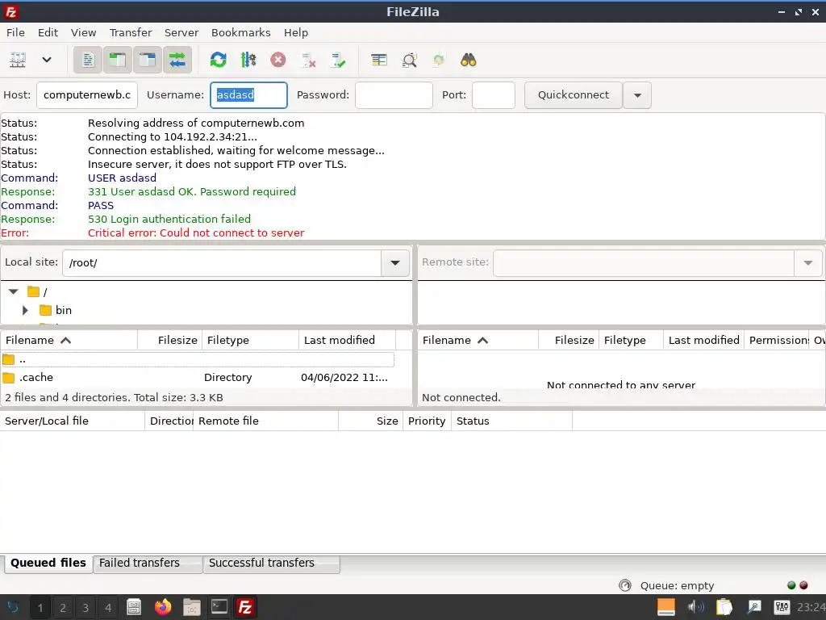
Task: Click the Username input field
Action: click(x=248, y=95)
